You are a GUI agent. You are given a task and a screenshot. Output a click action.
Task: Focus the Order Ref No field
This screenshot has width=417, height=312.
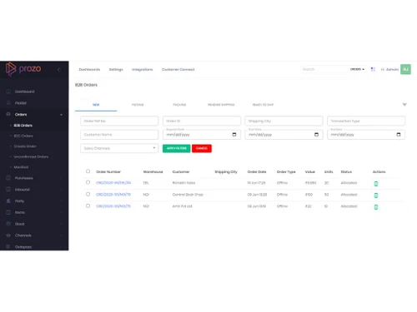coord(119,121)
